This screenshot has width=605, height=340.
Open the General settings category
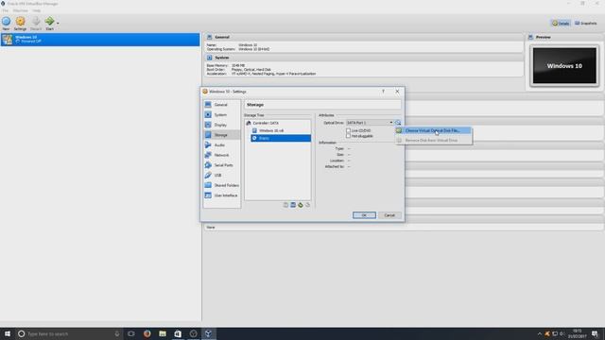(221, 105)
